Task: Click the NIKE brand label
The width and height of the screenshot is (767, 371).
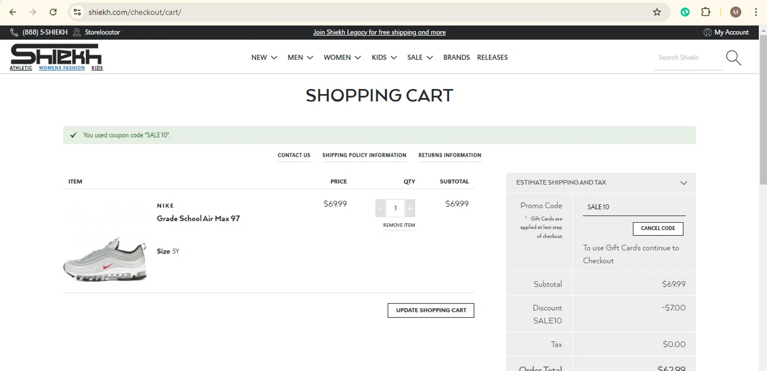Action: pyautogui.click(x=165, y=205)
